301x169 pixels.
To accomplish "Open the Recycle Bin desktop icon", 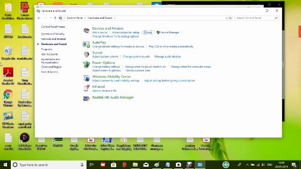I will click(8, 53).
